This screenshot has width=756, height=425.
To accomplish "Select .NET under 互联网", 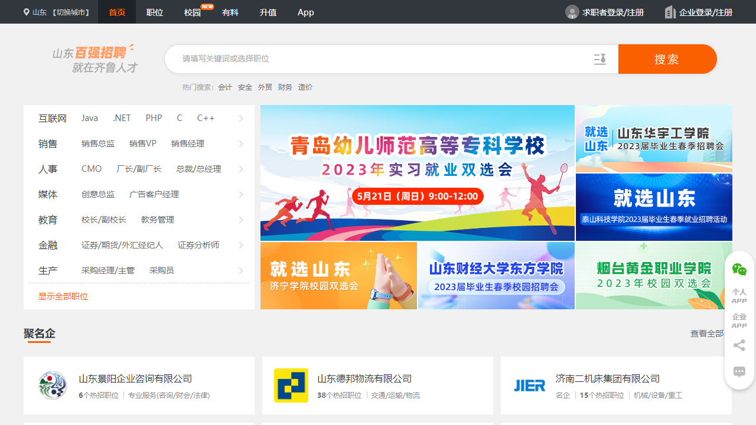I will click(122, 119).
